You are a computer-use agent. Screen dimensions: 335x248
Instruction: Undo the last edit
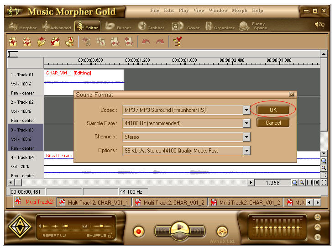tap(146, 42)
